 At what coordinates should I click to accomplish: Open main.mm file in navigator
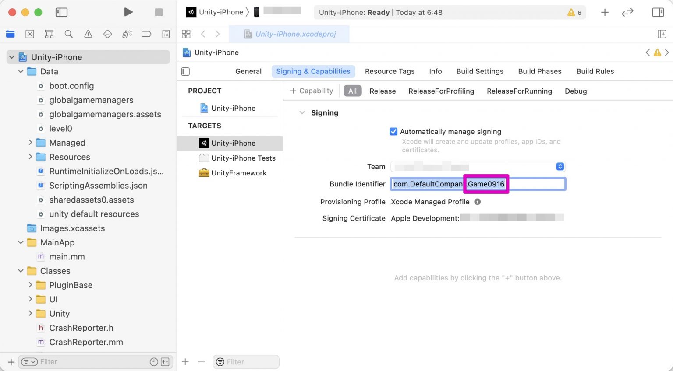(x=67, y=257)
